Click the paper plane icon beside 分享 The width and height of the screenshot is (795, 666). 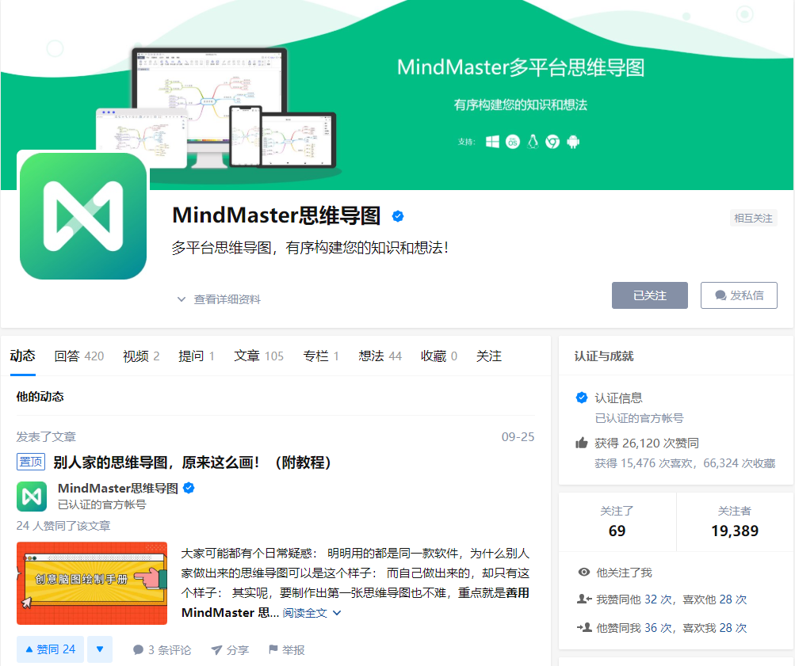[x=216, y=650]
